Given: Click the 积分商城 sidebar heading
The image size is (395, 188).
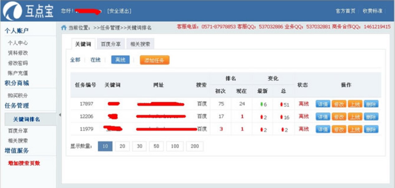Looking at the screenshot, I should click(x=17, y=83).
